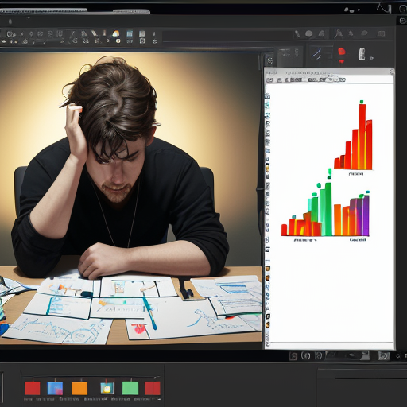Switch to the first document tab at top
Viewport: 407px width, 407px height.
44,11
